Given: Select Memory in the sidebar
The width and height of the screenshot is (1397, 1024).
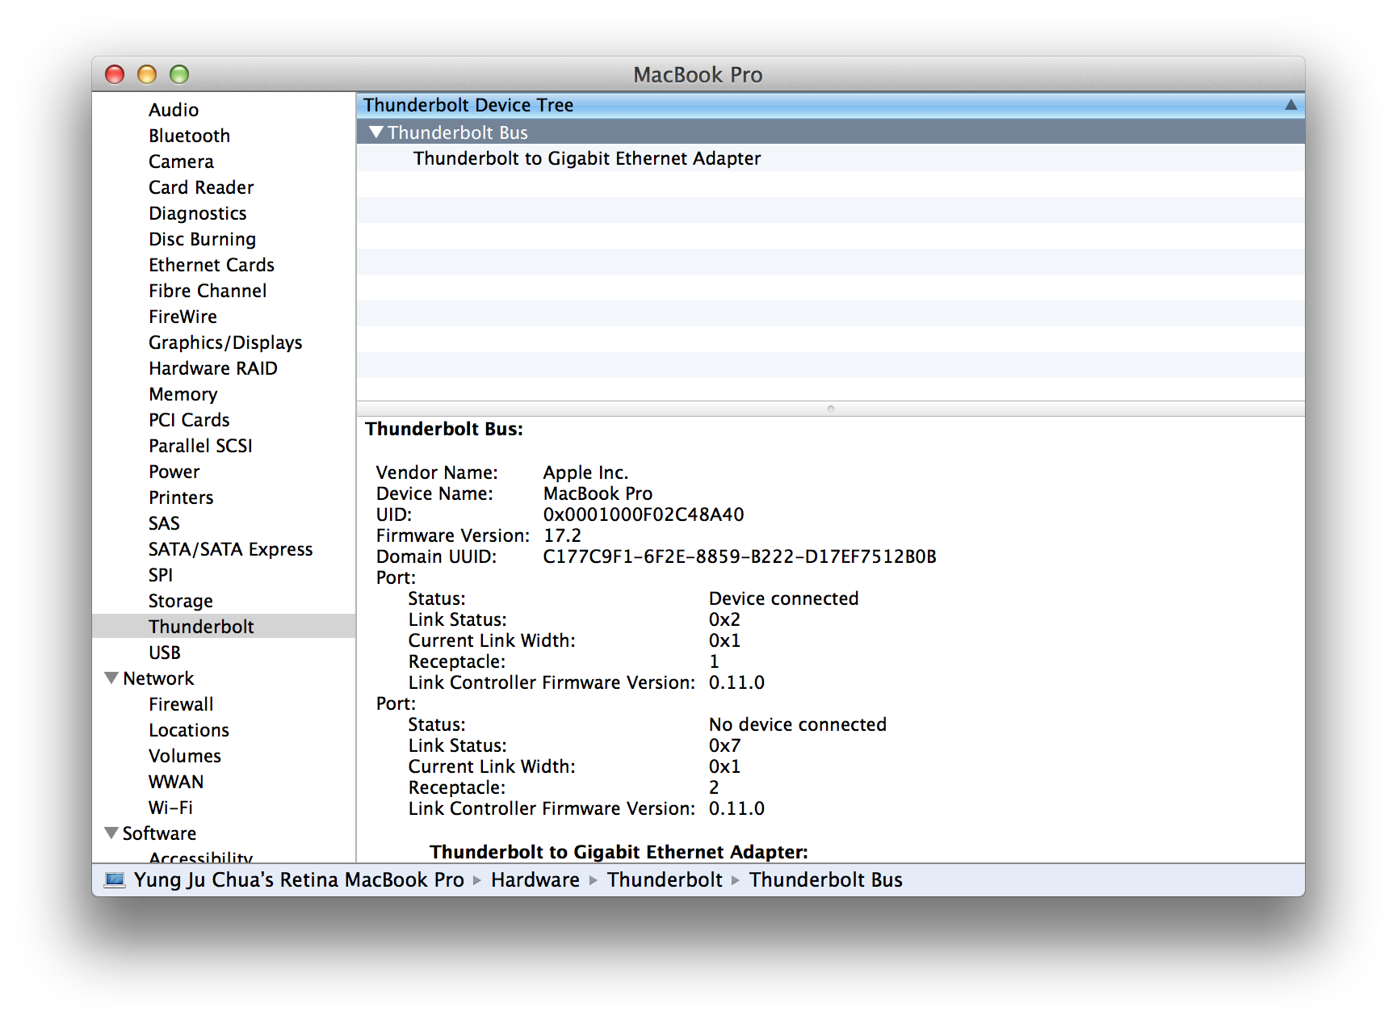Looking at the screenshot, I should (x=183, y=394).
